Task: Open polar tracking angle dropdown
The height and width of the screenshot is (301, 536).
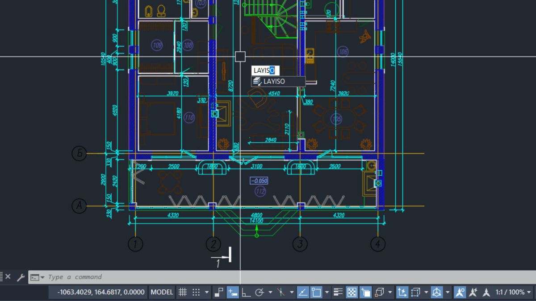Action: (270, 292)
